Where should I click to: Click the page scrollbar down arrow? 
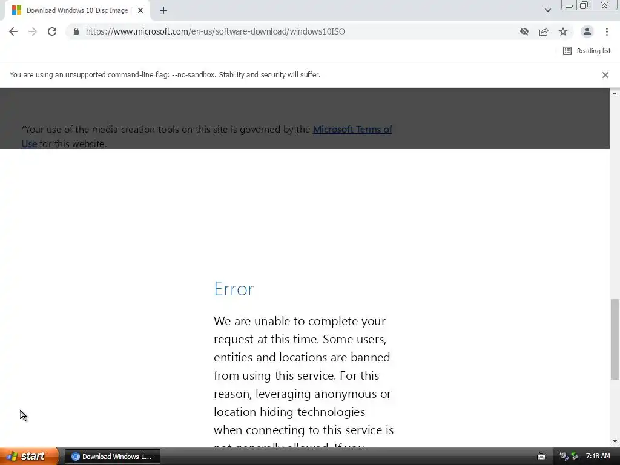[x=615, y=441]
